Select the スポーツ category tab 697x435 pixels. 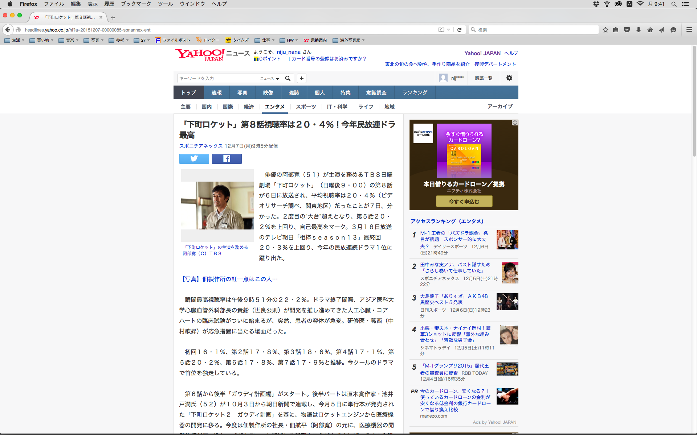(306, 107)
